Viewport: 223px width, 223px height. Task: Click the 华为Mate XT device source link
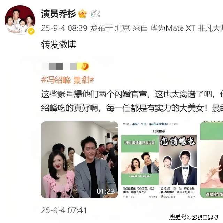(173, 28)
